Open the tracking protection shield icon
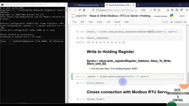 pyautogui.click(x=93, y=10)
